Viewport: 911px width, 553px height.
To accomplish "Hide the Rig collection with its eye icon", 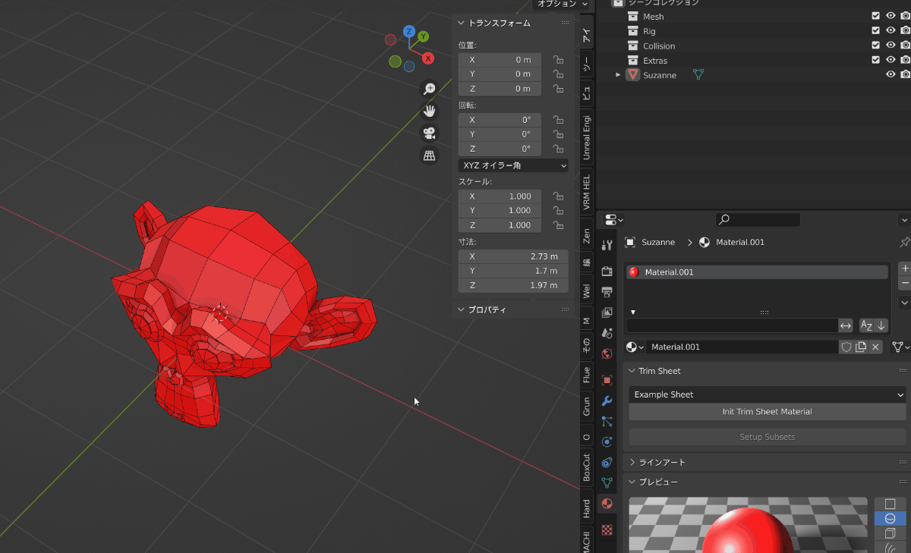I will [x=891, y=31].
